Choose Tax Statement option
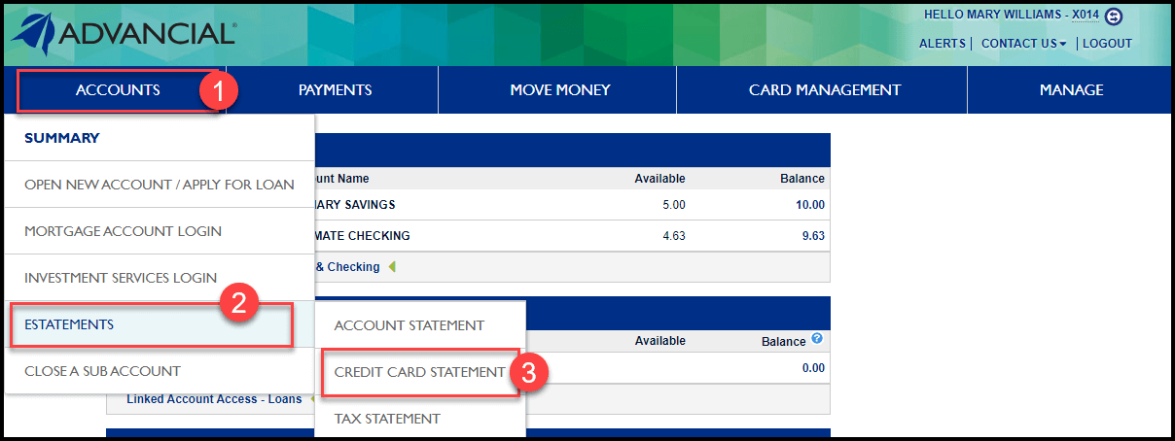Screen dimensions: 1175x441 387,419
